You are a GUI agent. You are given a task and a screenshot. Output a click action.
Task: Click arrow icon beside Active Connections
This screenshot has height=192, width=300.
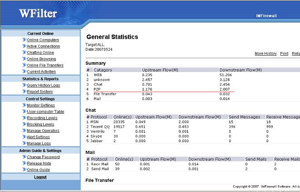tap(25, 46)
